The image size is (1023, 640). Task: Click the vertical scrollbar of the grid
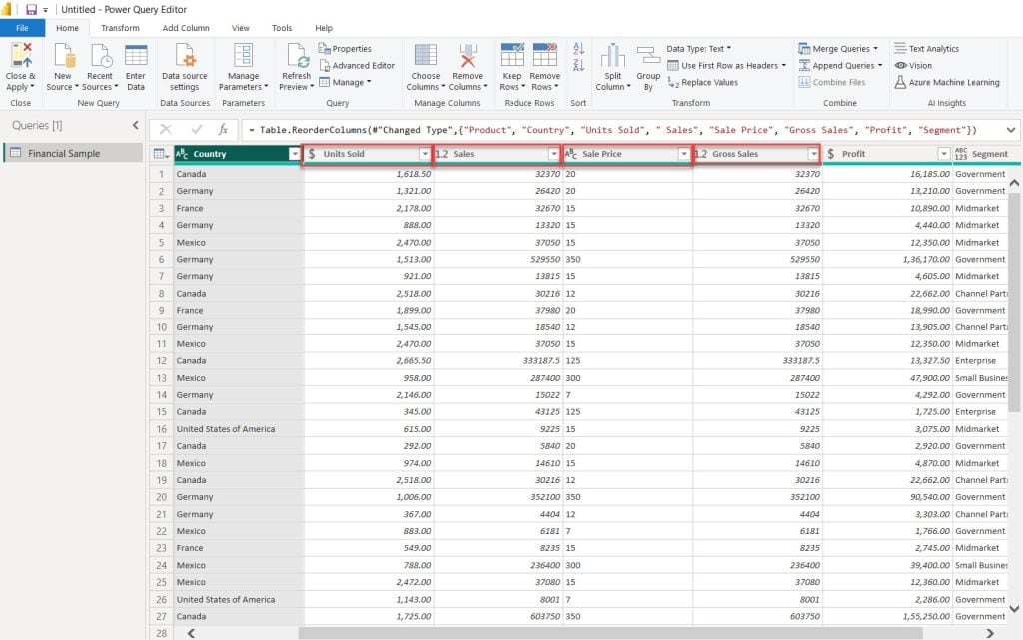tap(1014, 302)
